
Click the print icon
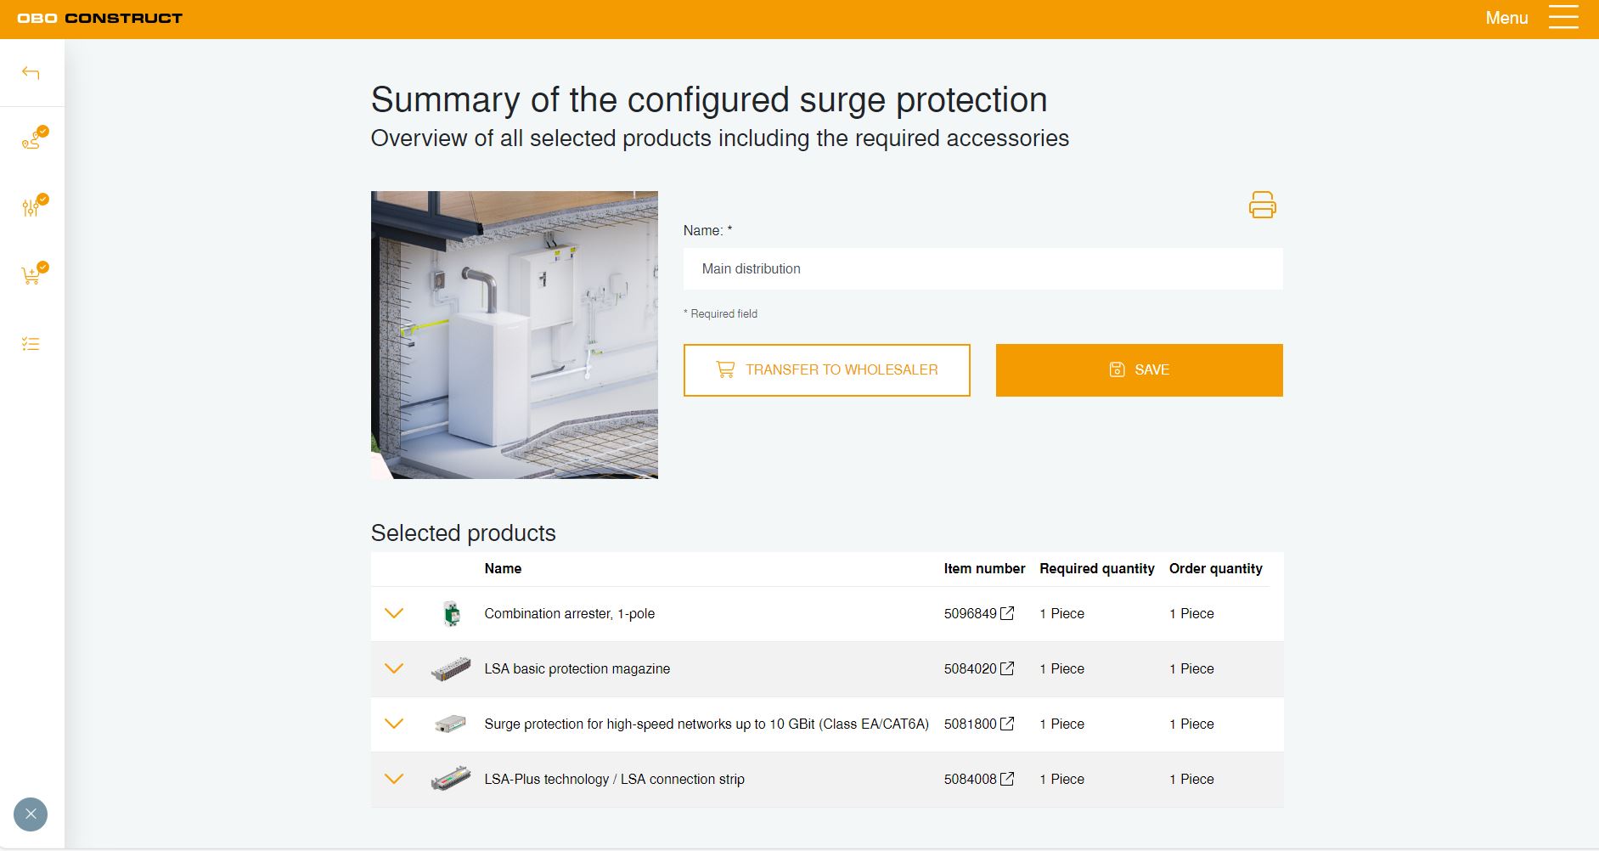tap(1262, 205)
